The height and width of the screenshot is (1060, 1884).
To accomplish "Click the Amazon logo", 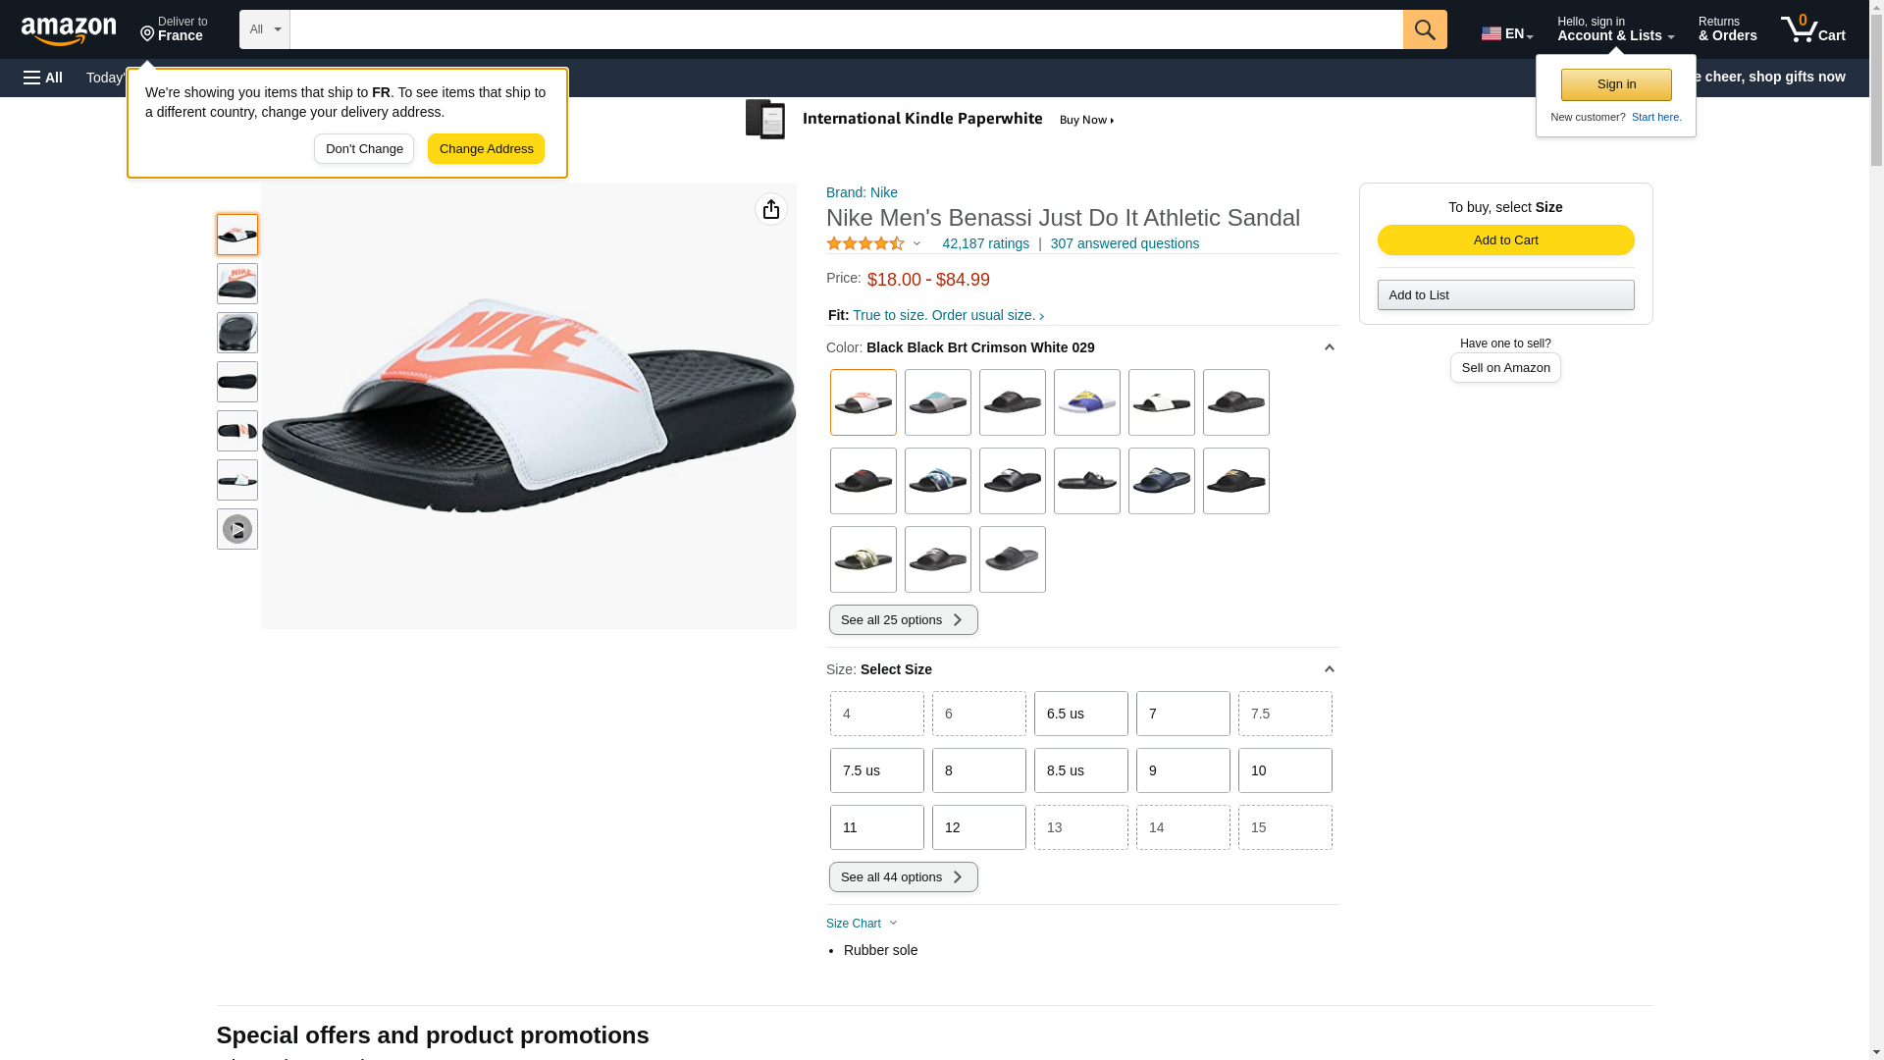I will 69,30.
